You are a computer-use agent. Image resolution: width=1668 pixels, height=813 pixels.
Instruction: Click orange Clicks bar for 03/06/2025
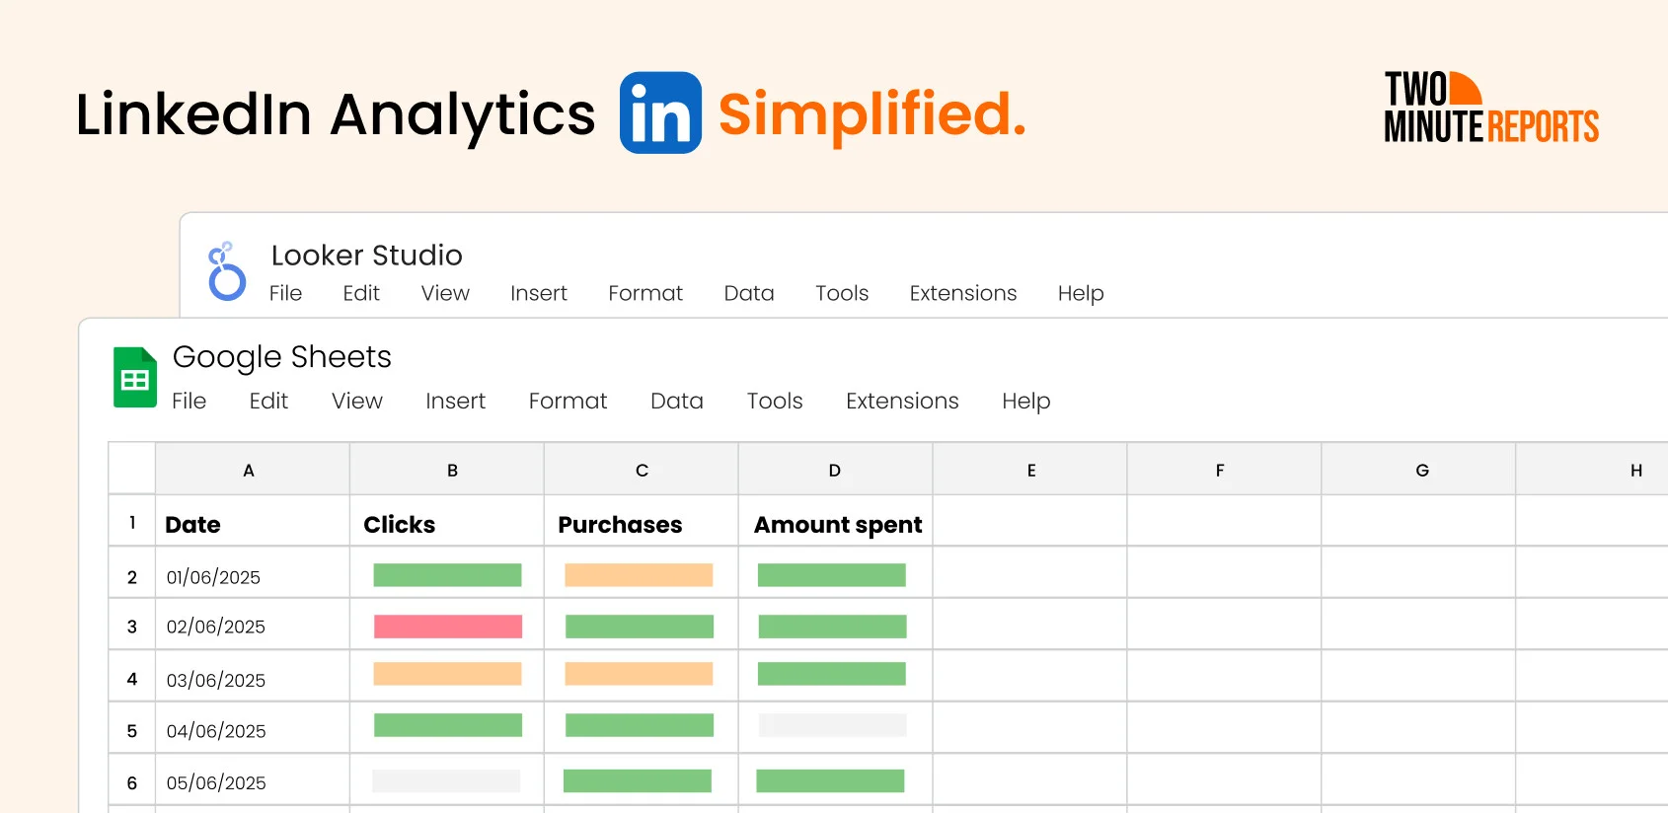point(447,674)
